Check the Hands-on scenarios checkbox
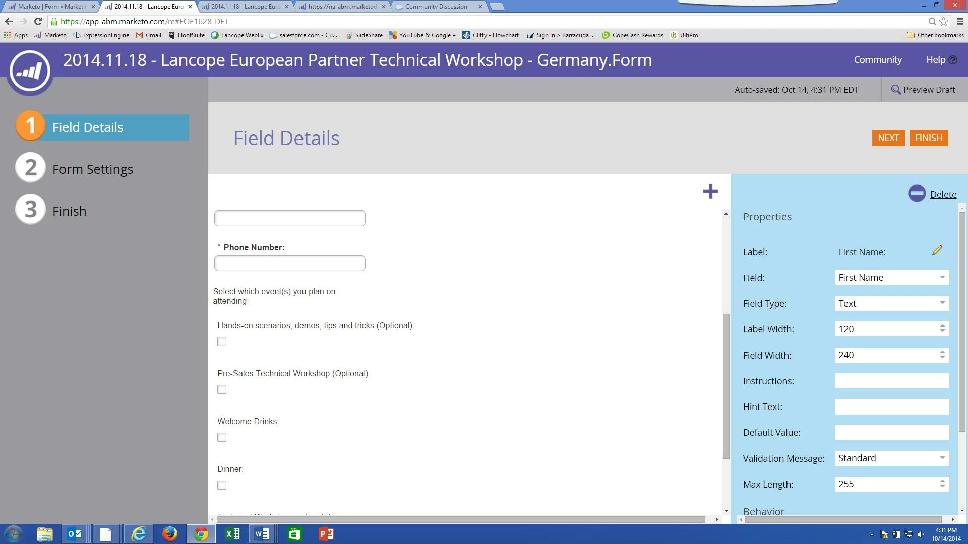968x544 pixels. tap(222, 342)
